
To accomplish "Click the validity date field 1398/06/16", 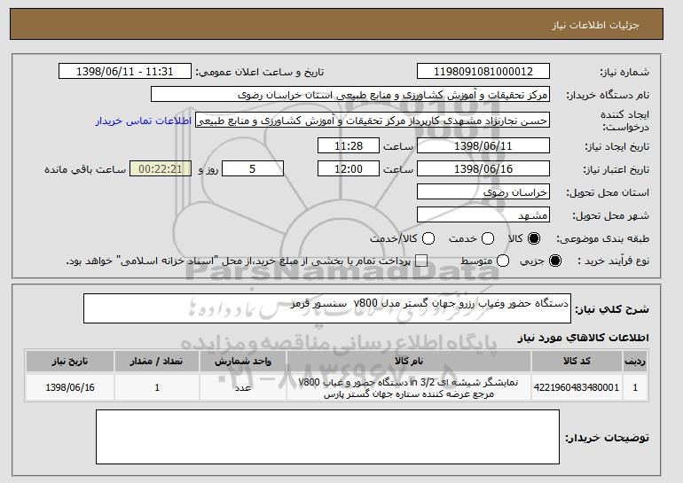I will pyautogui.click(x=483, y=169).
